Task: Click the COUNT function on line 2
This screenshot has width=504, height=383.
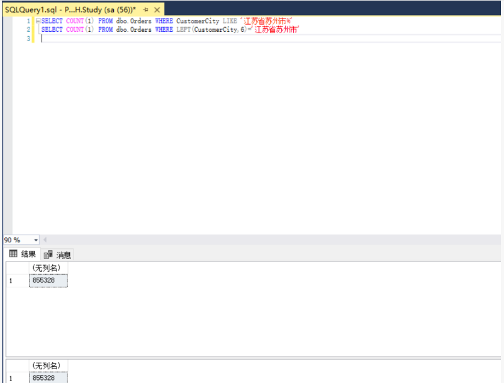Action: [75, 29]
